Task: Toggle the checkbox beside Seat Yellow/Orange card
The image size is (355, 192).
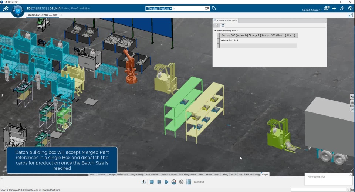Action: coord(218,35)
